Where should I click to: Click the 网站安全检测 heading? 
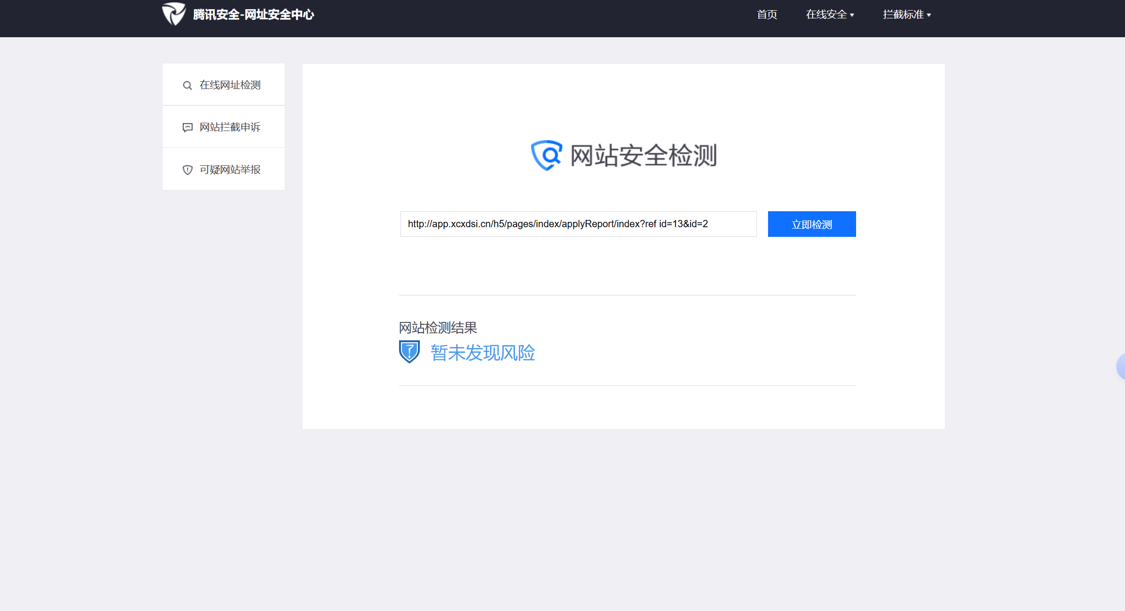tap(643, 156)
